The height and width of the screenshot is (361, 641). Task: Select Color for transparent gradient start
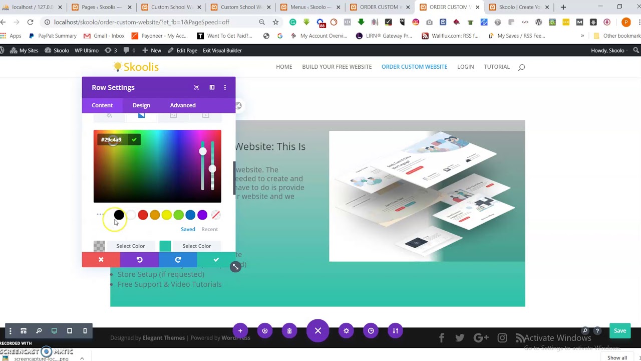[x=131, y=246]
